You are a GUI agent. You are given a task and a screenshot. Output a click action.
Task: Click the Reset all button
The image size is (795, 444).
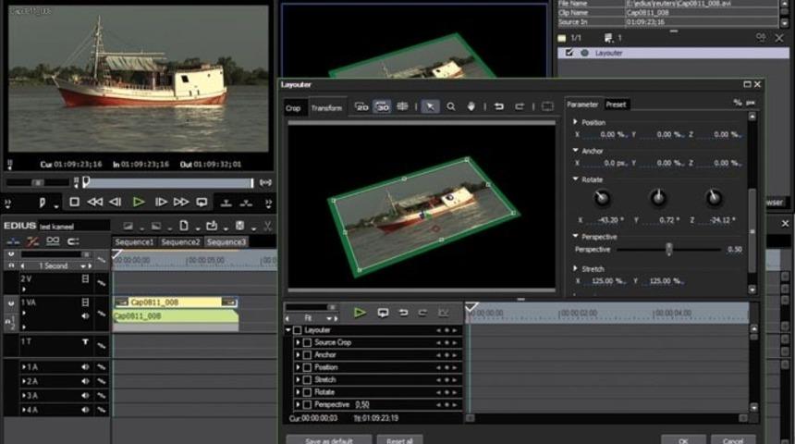pos(399,440)
